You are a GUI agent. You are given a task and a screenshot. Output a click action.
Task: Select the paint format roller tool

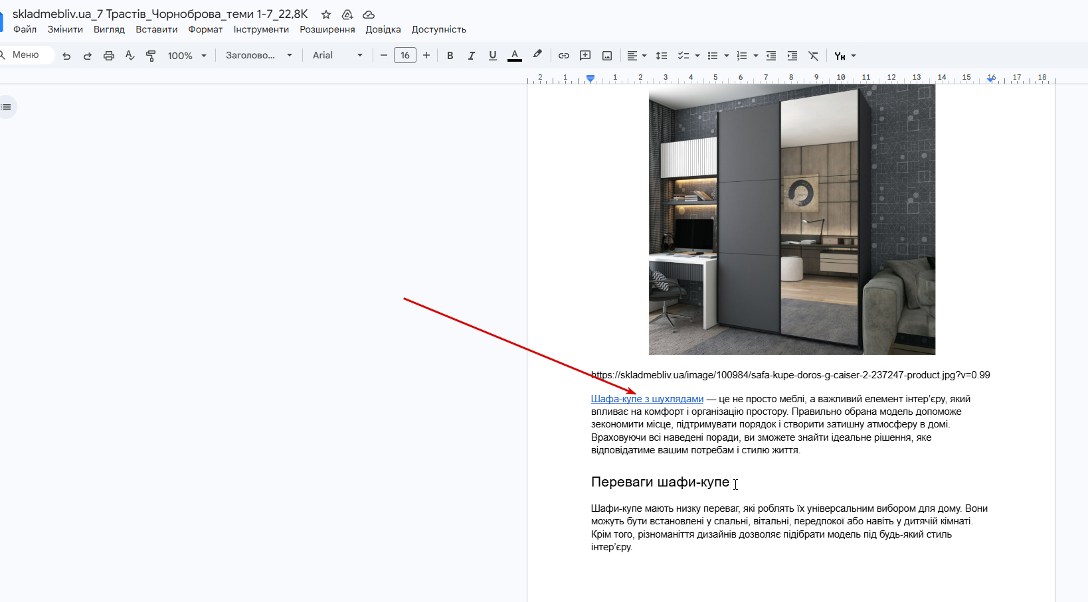[151, 56]
